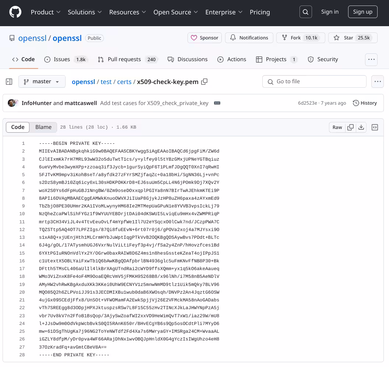Click the GitHub logo icon
This screenshot has width=389, height=367.
pos(15,11)
